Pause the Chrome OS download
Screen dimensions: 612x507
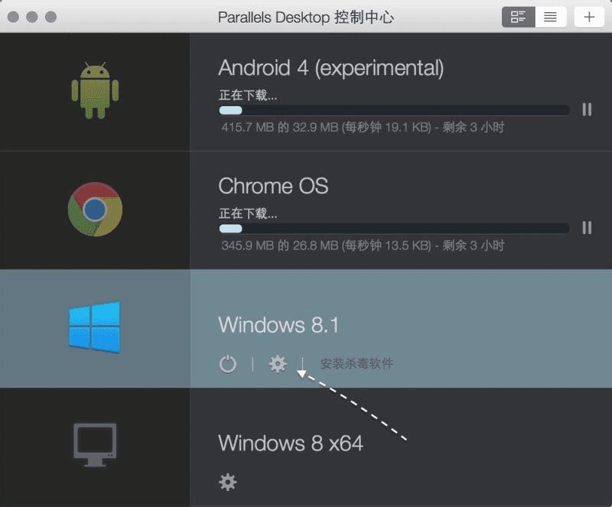[587, 228]
